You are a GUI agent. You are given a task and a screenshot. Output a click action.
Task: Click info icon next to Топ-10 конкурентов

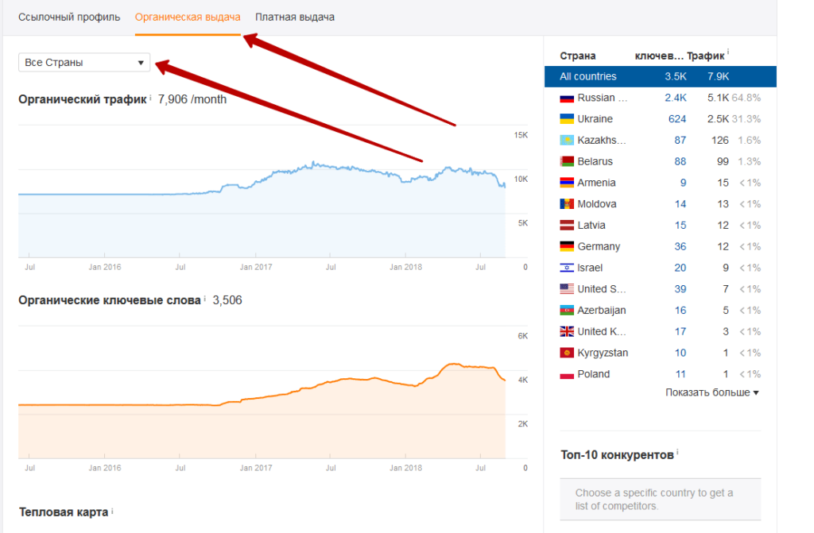[677, 454]
